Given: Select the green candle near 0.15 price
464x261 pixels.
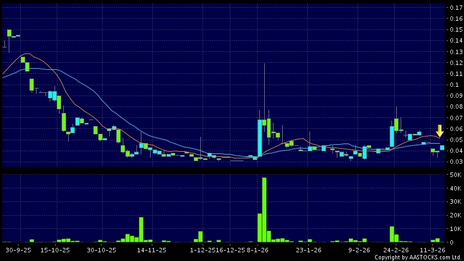Looking at the screenshot, I should tap(9, 33).
